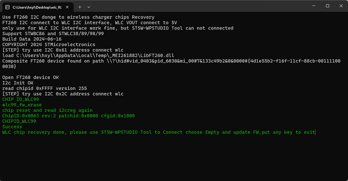Close the terminal window

341,6
